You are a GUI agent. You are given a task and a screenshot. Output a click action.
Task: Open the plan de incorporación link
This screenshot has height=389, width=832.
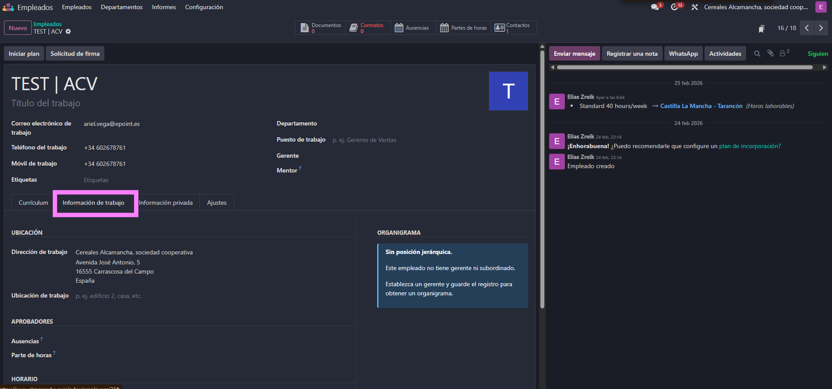(749, 146)
